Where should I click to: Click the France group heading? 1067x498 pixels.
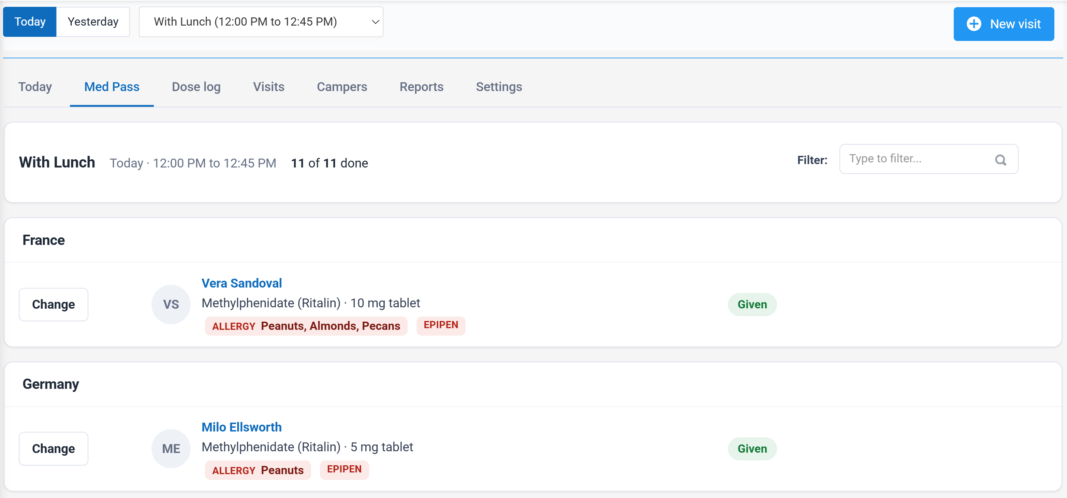click(x=44, y=240)
